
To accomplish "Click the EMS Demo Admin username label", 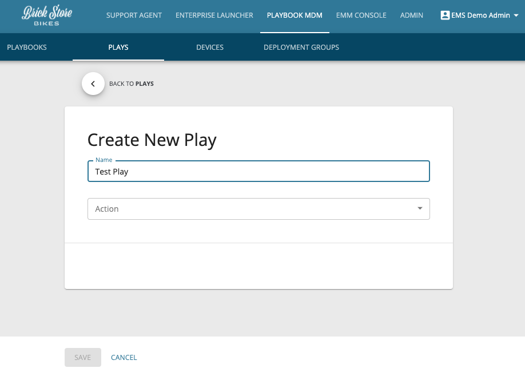I will tap(480, 15).
